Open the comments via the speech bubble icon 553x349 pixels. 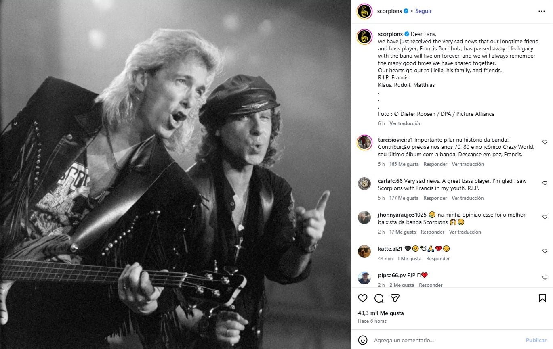378,298
